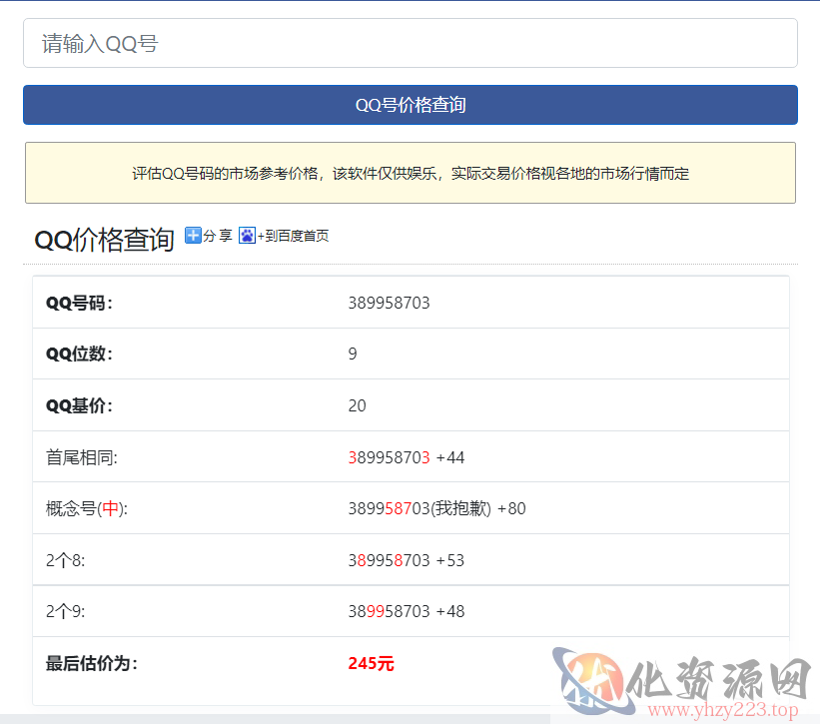Click the final estimate 245元
820x724 pixels.
click(x=371, y=663)
